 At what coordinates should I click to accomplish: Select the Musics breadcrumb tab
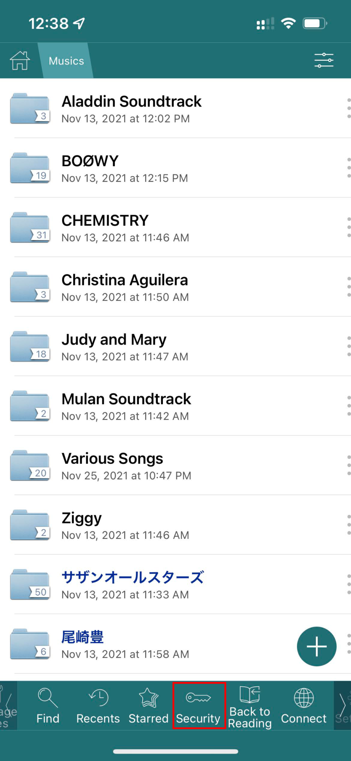(x=66, y=60)
